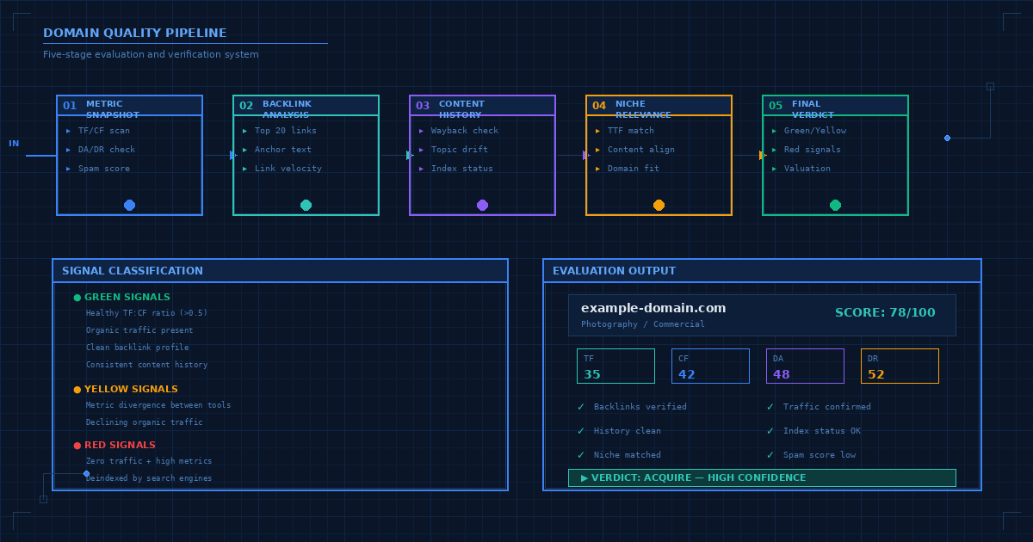Click the red dot beside RED SIGNALS heading
This screenshot has height=542, width=1033.
76,445
